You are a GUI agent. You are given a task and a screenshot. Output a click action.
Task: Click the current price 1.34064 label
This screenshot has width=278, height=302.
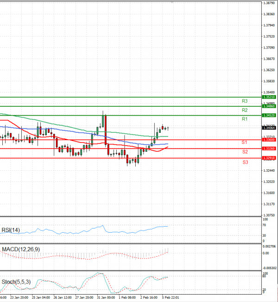(x=269, y=128)
